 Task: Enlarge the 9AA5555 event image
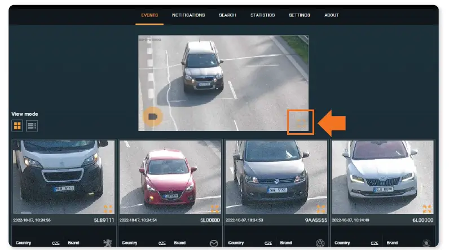pos(321,209)
